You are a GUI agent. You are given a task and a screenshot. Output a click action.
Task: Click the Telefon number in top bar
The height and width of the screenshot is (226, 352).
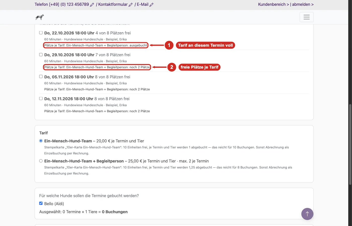point(62,5)
